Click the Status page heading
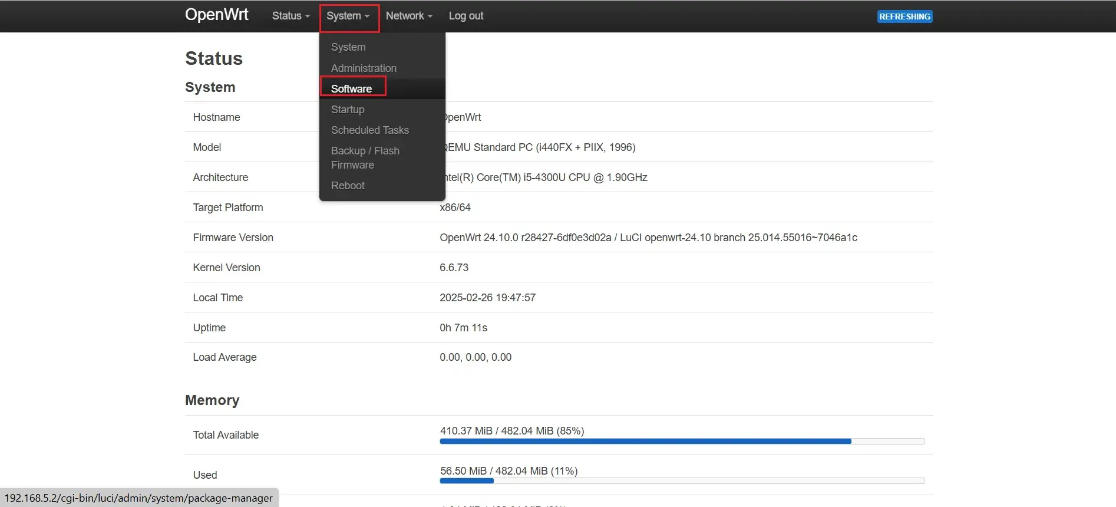1116x507 pixels. coord(214,58)
